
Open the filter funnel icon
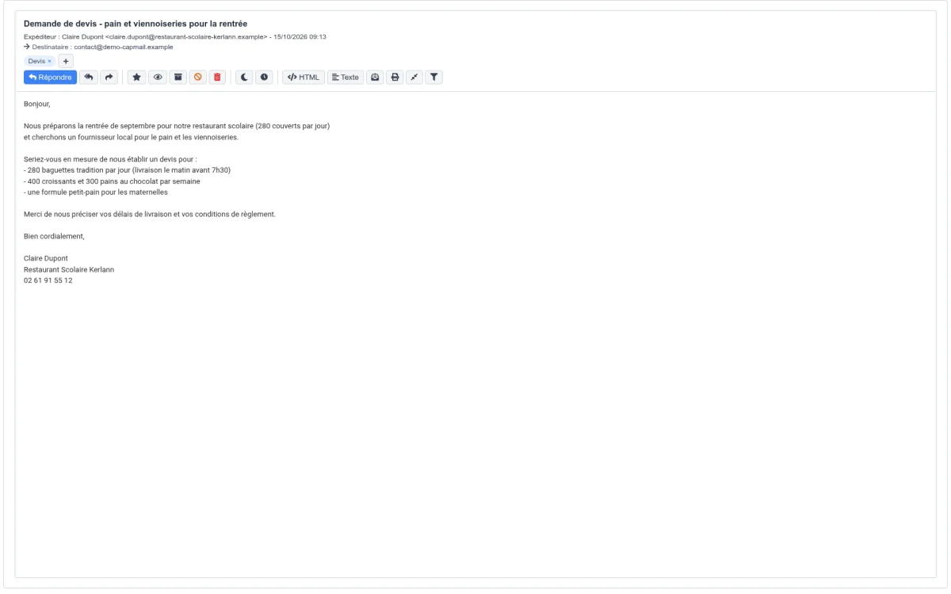(433, 77)
